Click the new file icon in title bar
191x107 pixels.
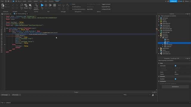click(x=6, y=1)
